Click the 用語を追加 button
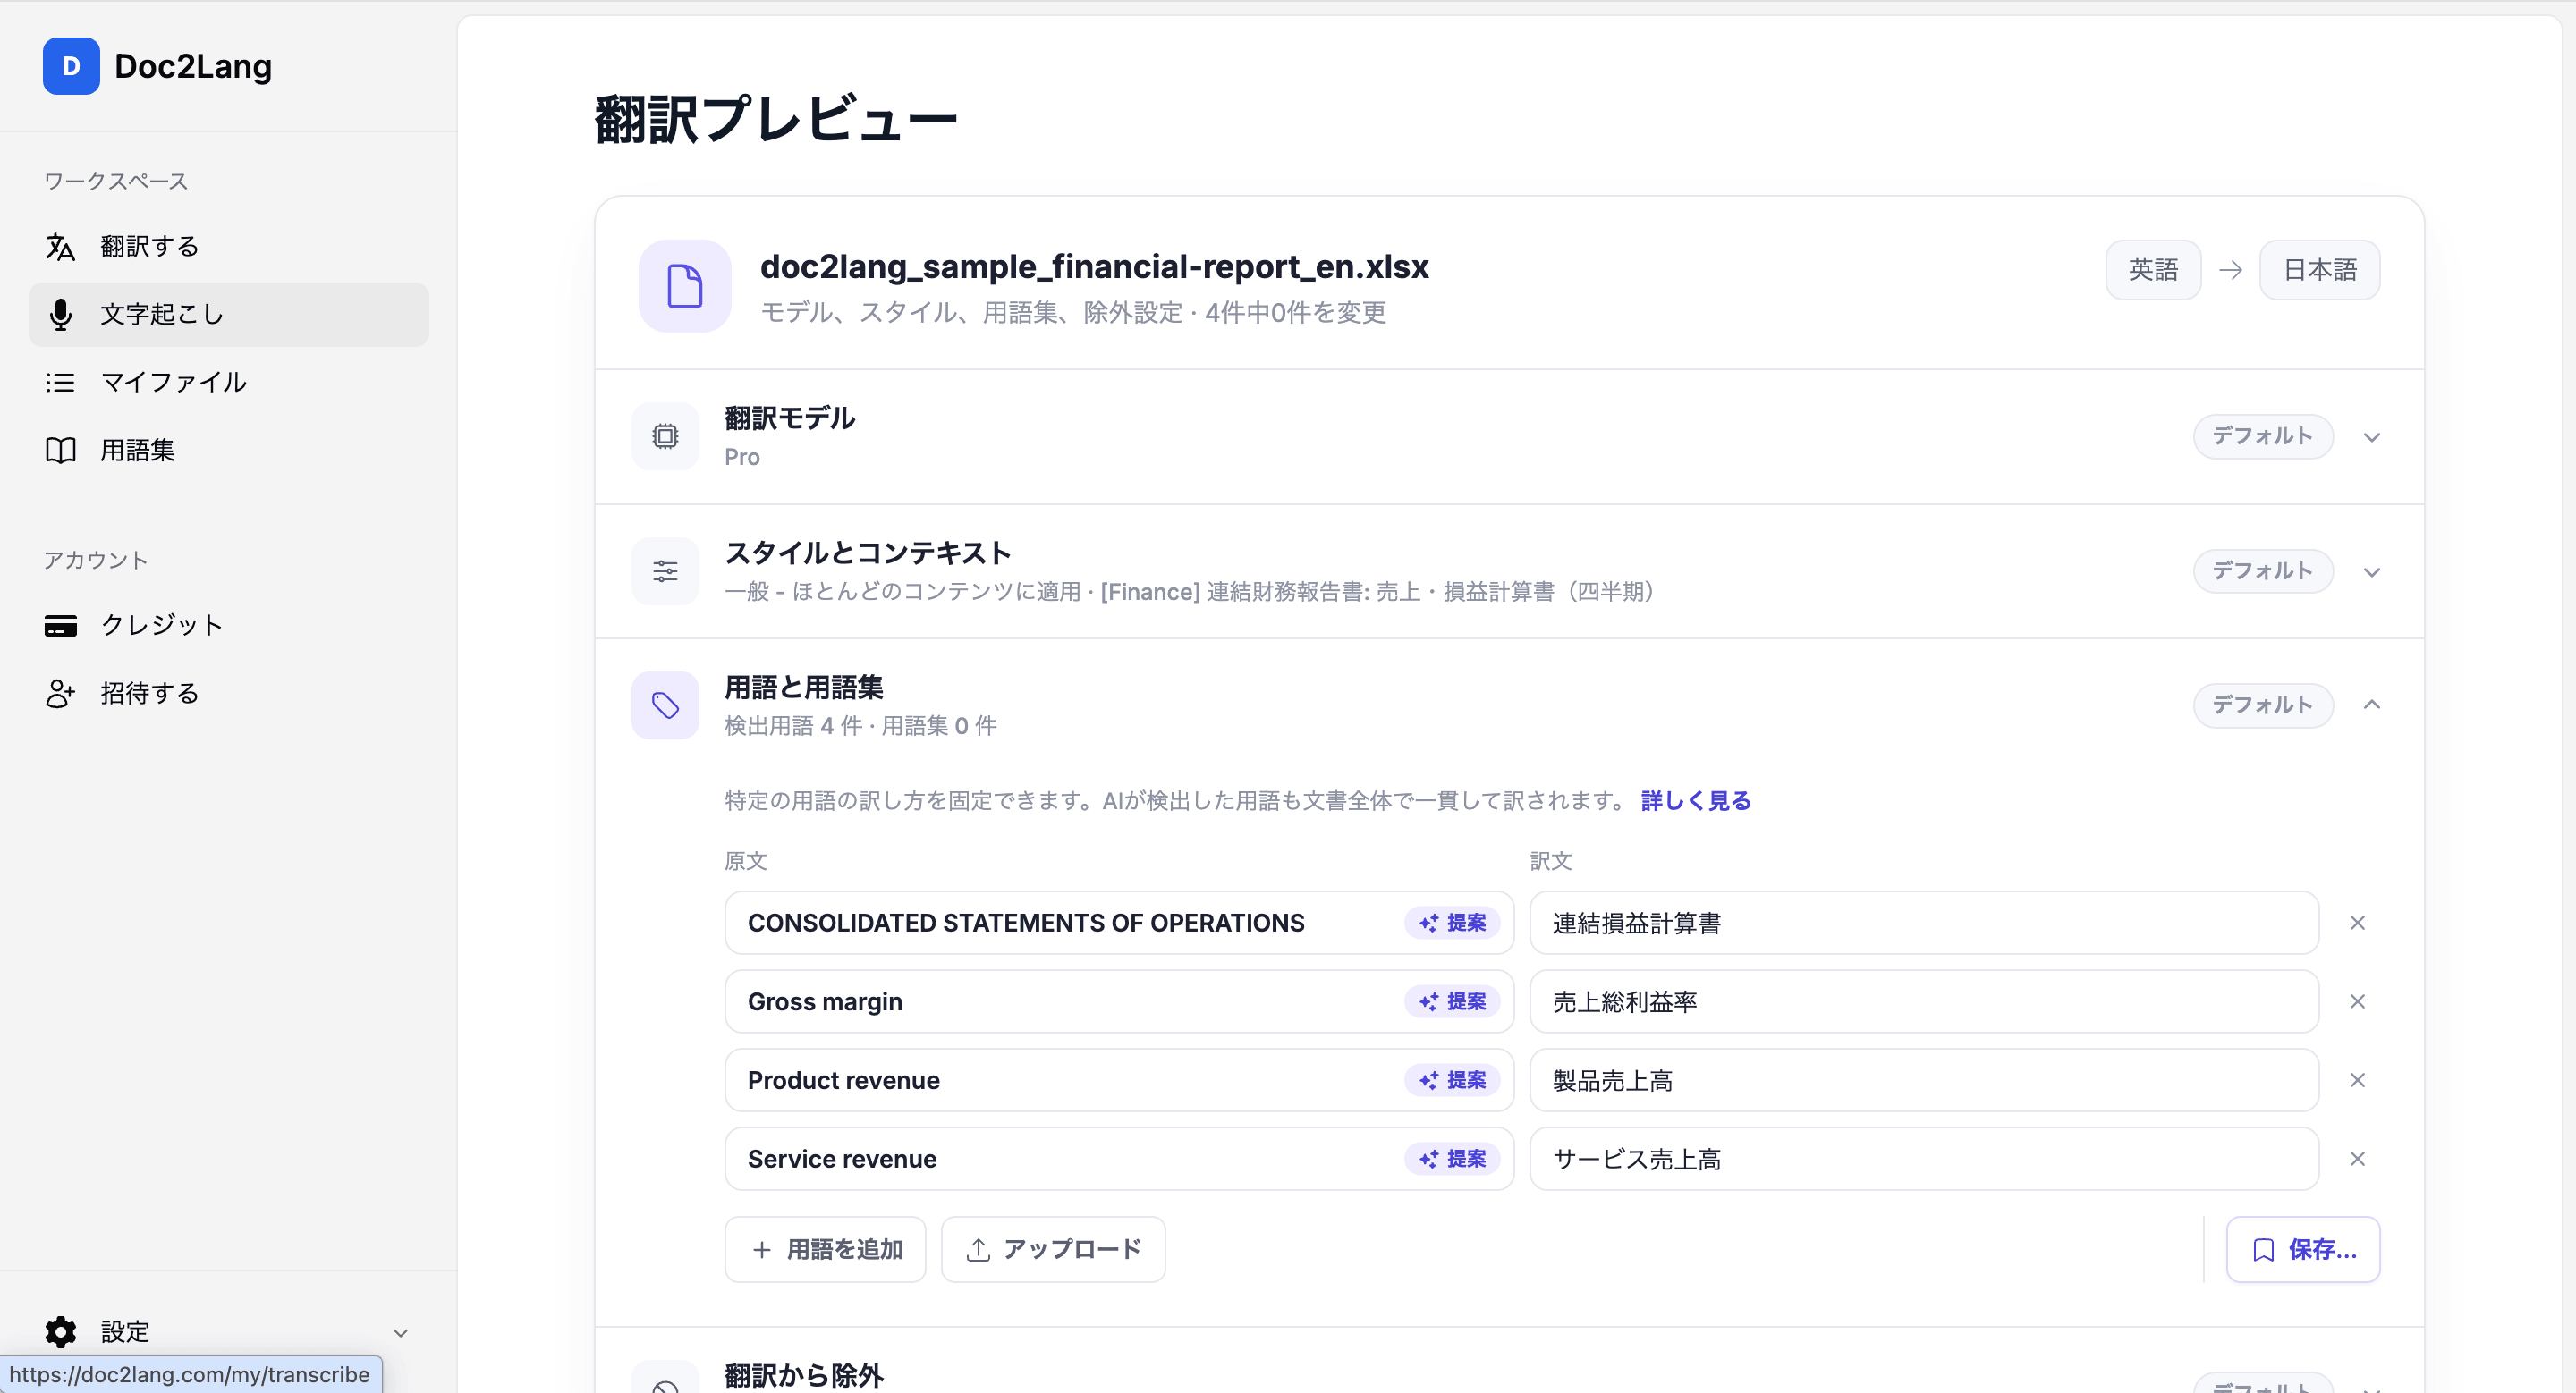2576x1393 pixels. click(825, 1249)
